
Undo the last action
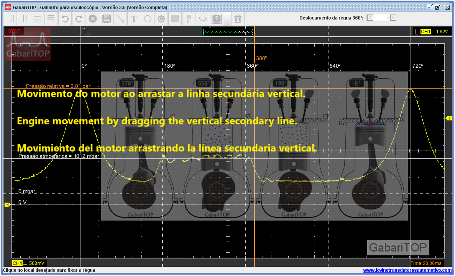pos(65,19)
